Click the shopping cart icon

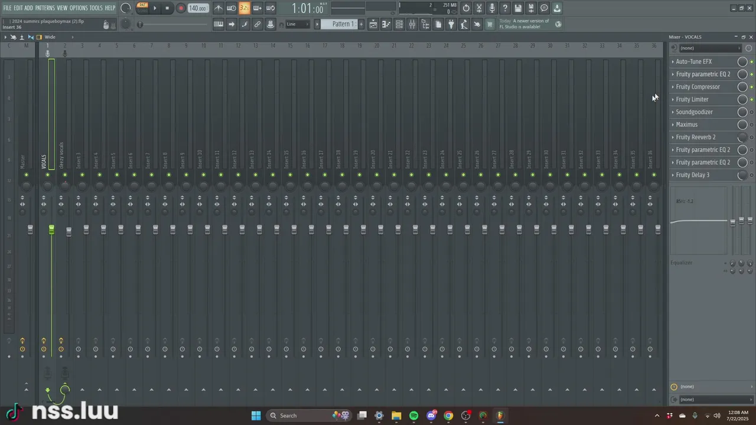click(490, 24)
